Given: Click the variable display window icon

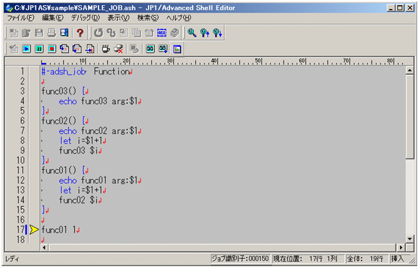Looking at the screenshot, I should pos(177,49).
